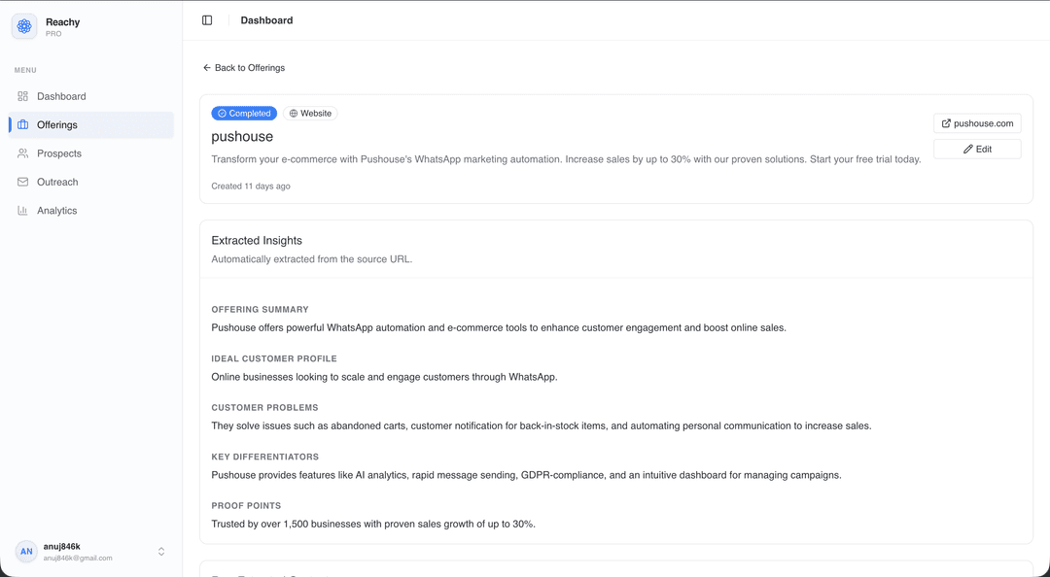Viewport: 1050px width, 577px height.
Task: Open the Prospects menu item
Action: pyautogui.click(x=91, y=153)
